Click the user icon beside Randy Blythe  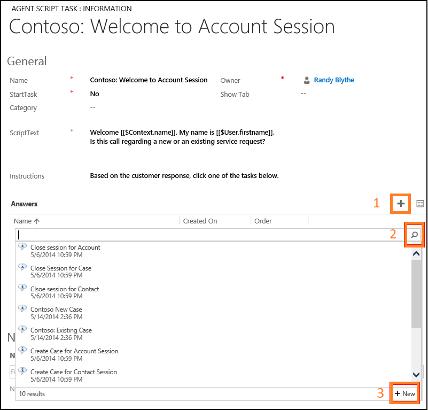(307, 80)
